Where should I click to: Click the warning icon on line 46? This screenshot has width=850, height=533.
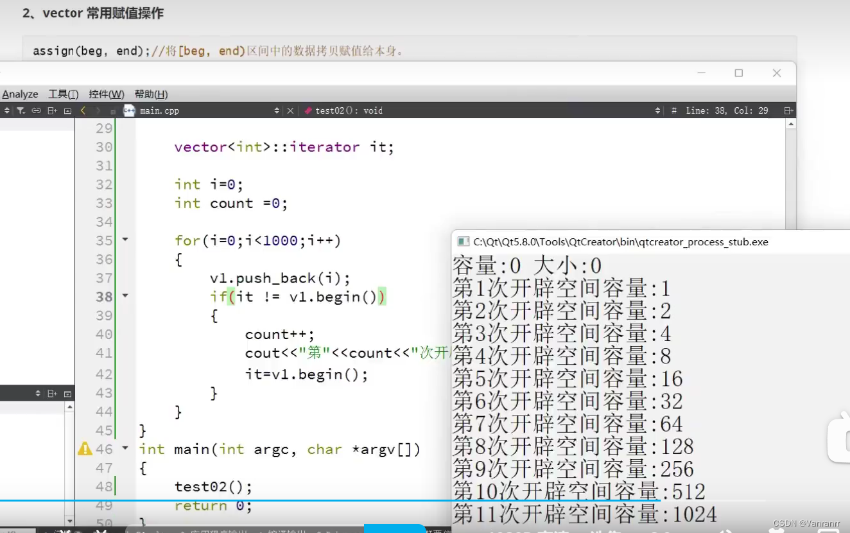point(85,449)
